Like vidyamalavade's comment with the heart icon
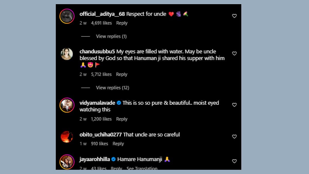Viewport: 309px width, 174px height. [x=234, y=105]
